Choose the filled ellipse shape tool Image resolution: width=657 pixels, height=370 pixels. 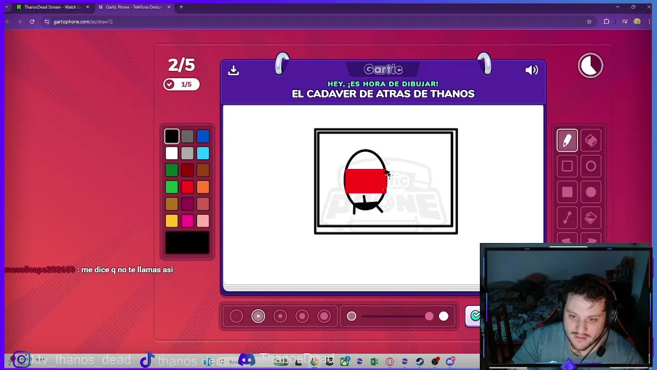591,192
